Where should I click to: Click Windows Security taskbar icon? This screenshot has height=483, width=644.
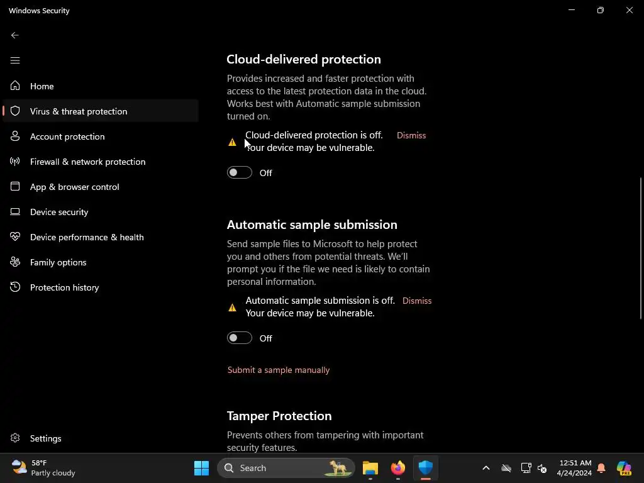pyautogui.click(x=426, y=468)
